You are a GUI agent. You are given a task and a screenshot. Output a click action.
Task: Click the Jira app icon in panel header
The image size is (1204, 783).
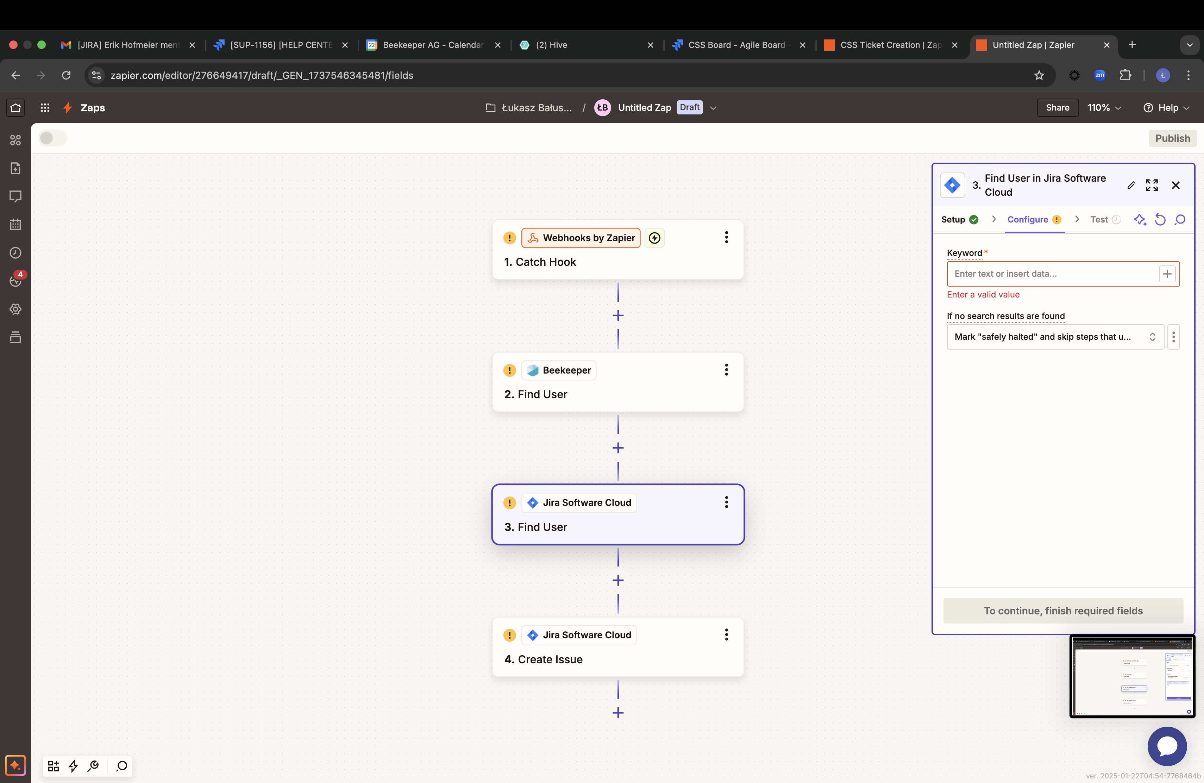[952, 185]
